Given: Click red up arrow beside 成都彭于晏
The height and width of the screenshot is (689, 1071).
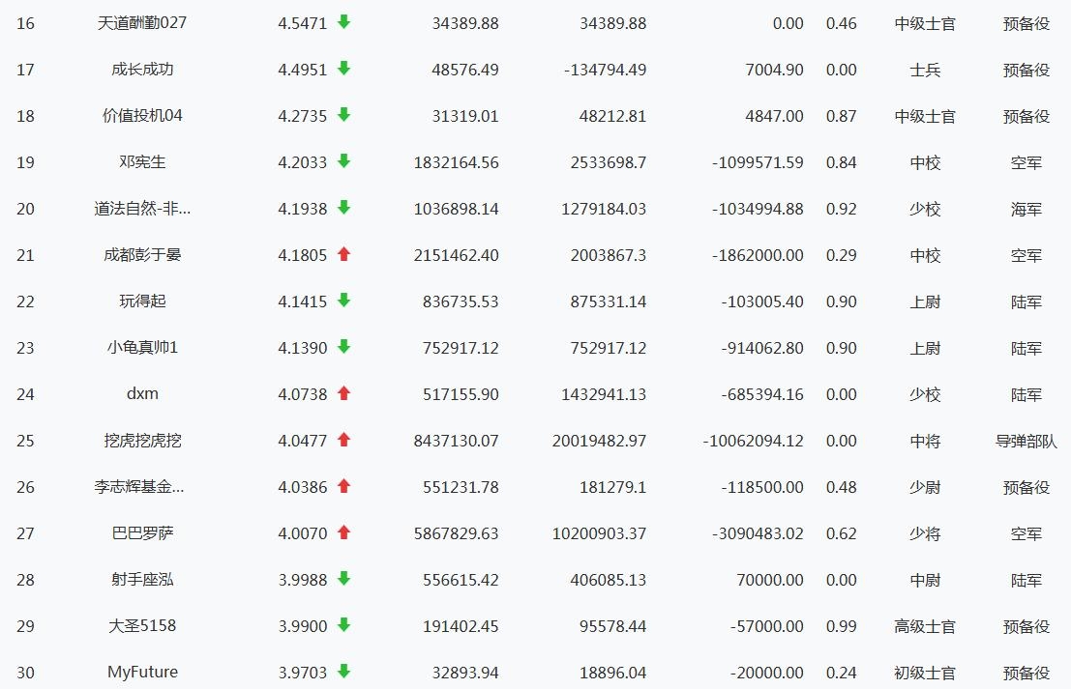Looking at the screenshot, I should pyautogui.click(x=343, y=254).
